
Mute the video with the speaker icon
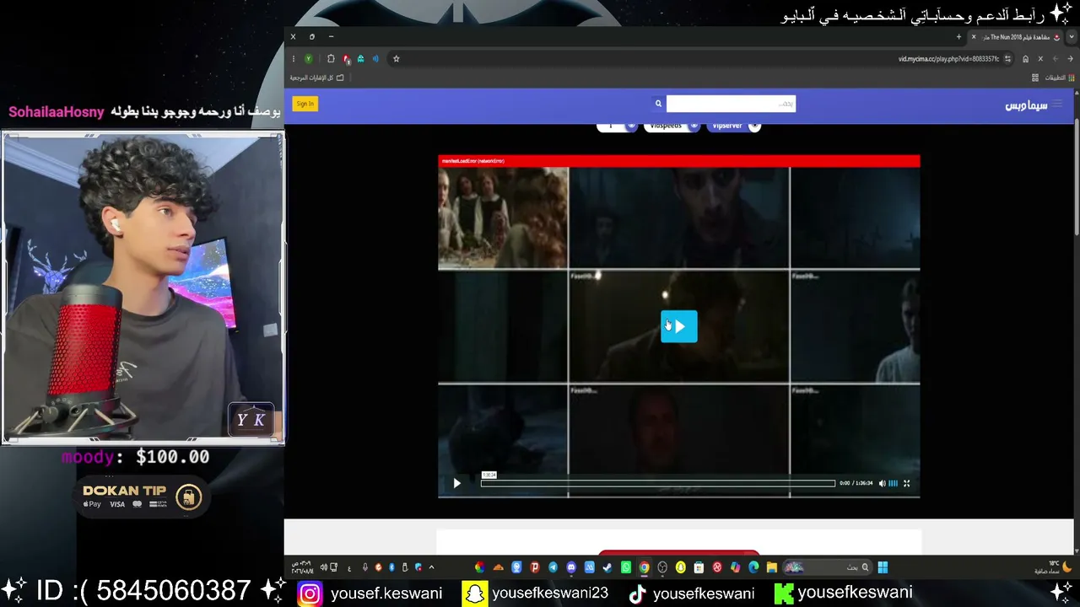point(883,483)
